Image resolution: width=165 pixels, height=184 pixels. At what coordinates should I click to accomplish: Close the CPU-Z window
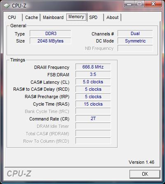(153, 4)
